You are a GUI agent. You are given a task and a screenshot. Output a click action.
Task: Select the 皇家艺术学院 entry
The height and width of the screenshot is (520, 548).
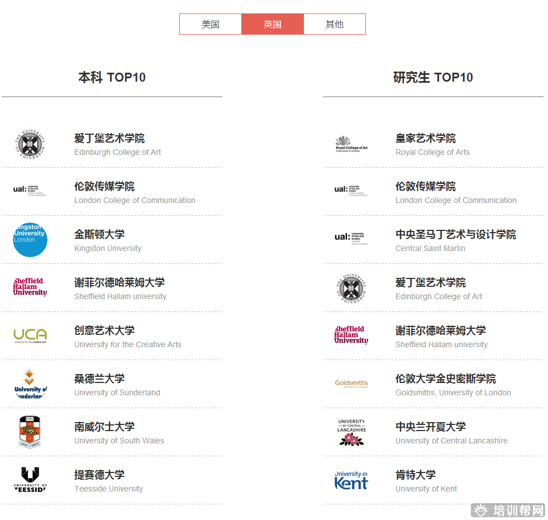click(426, 138)
